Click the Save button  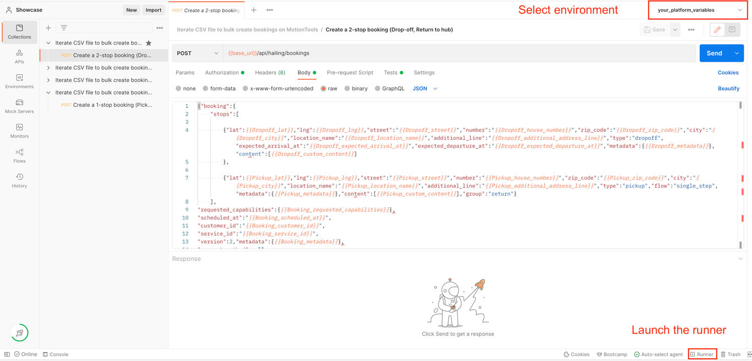pyautogui.click(x=655, y=30)
